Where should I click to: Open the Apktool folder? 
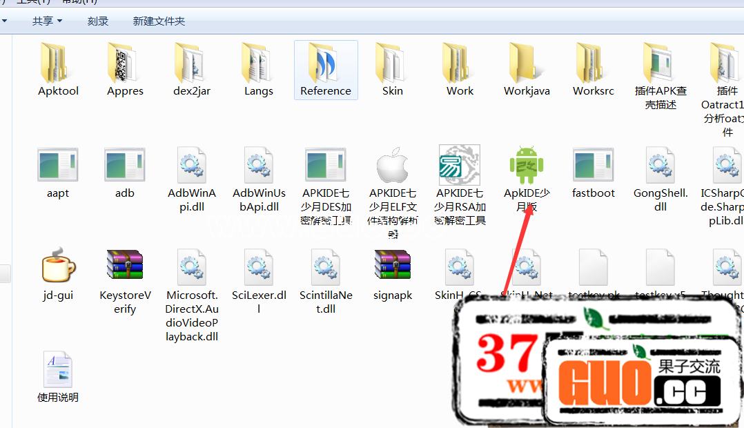tap(58, 64)
